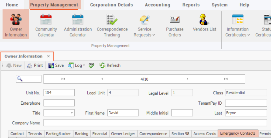Save the owner record
Viewport: 271px width, 138px height.
(56, 65)
